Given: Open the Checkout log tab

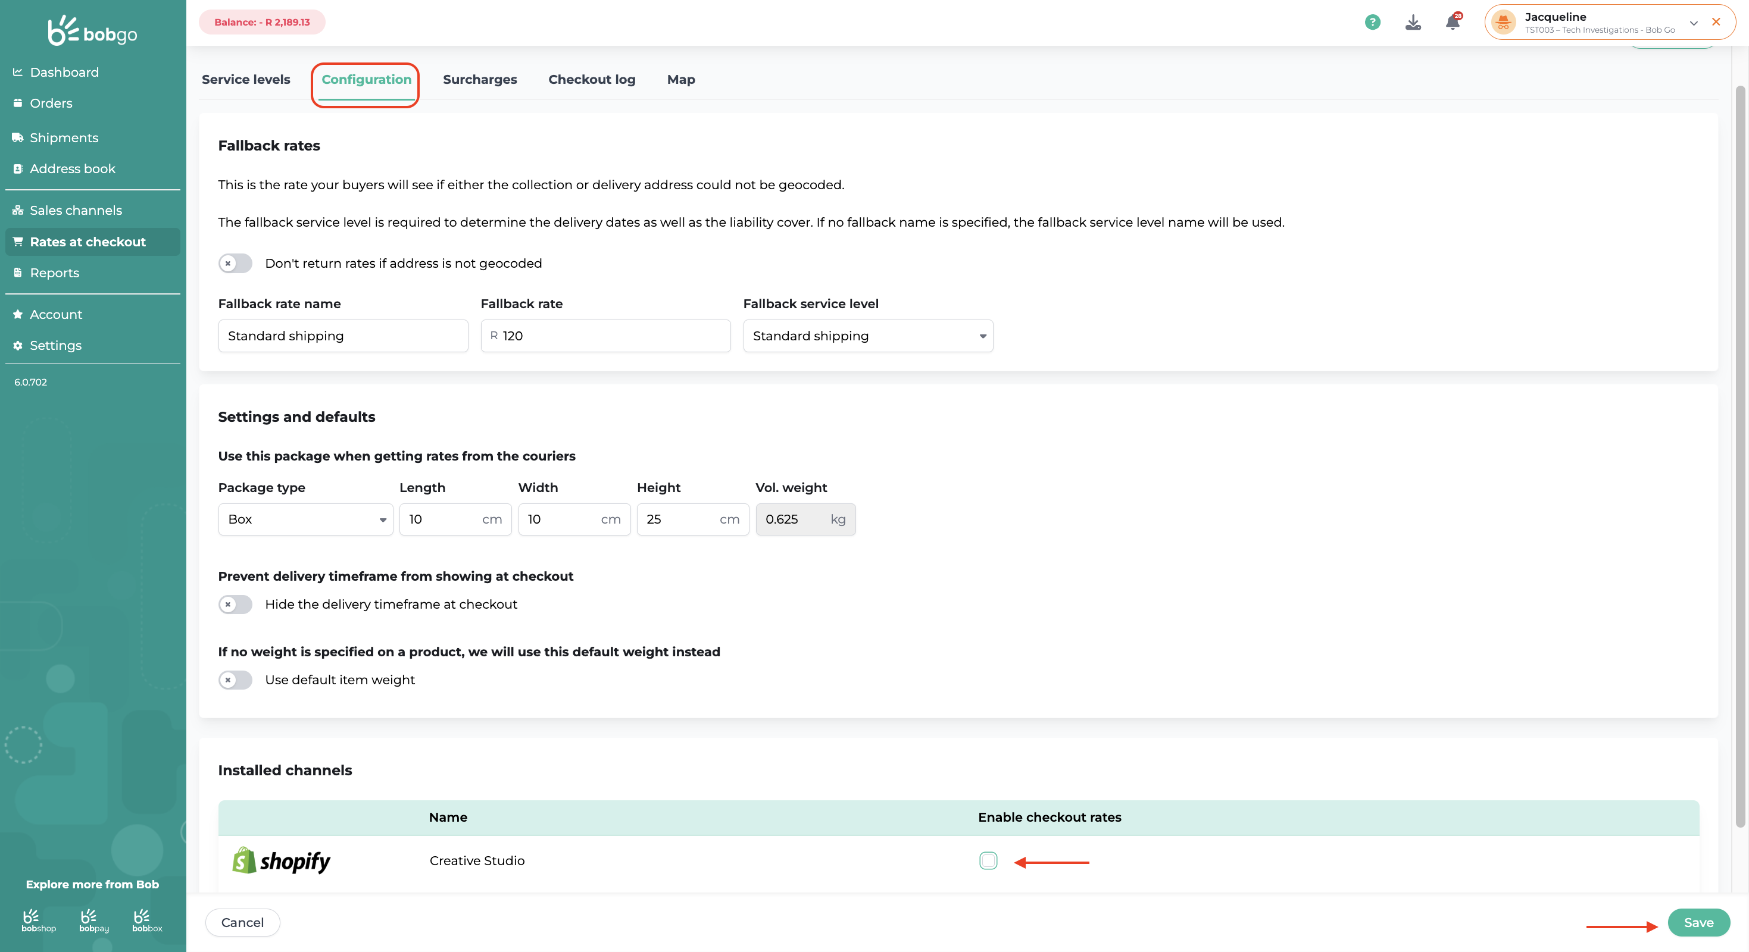Looking at the screenshot, I should [x=592, y=79].
